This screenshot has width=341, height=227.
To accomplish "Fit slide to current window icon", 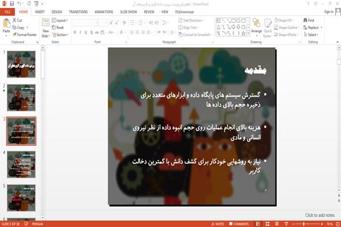I will pyautogui.click(x=338, y=224).
